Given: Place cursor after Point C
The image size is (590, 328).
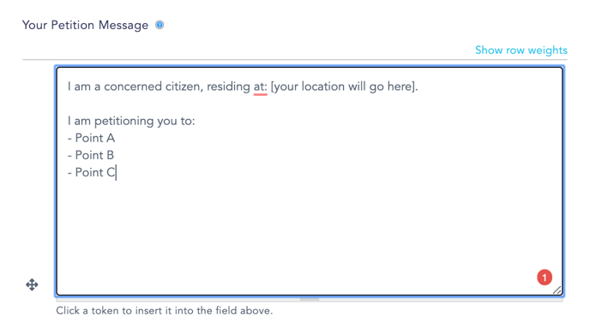Looking at the screenshot, I should (x=117, y=172).
